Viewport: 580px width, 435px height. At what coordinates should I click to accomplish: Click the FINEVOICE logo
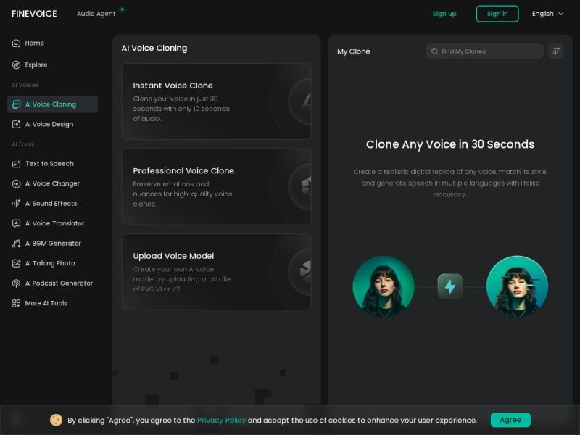[x=34, y=14]
